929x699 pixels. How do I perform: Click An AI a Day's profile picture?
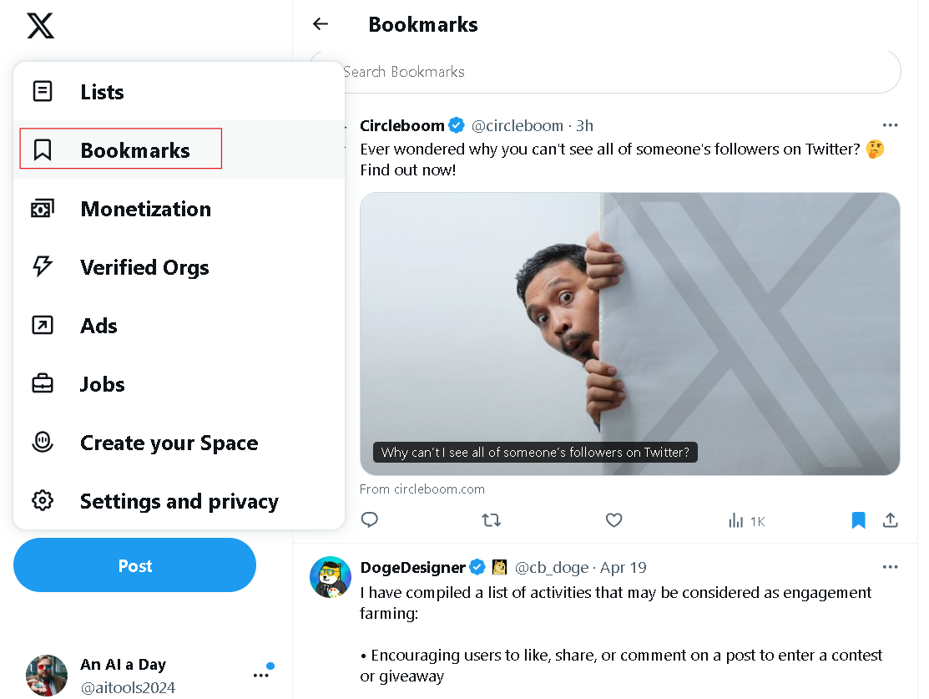point(46,675)
